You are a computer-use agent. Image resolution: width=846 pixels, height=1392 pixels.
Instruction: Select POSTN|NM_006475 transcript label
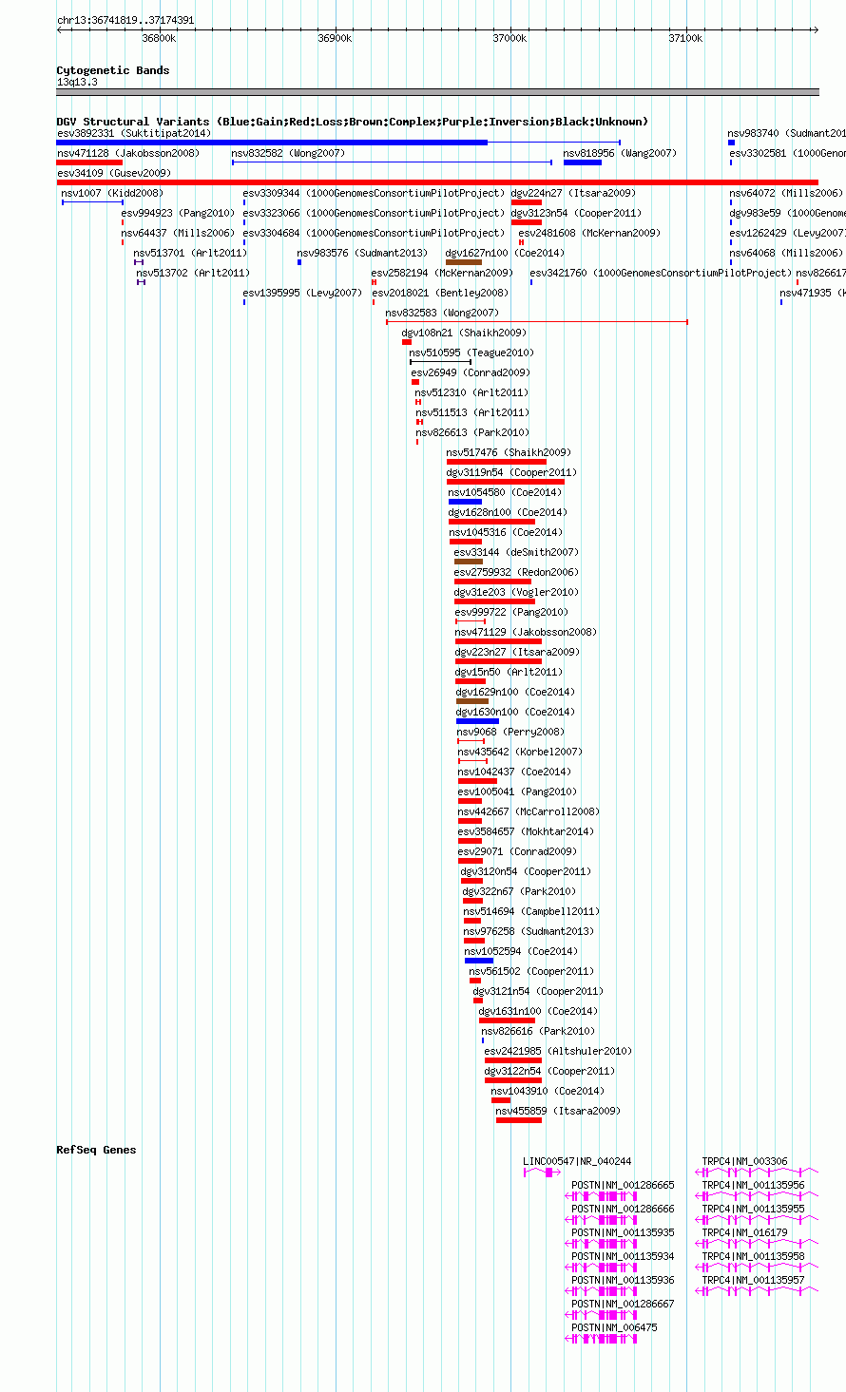coord(615,1328)
